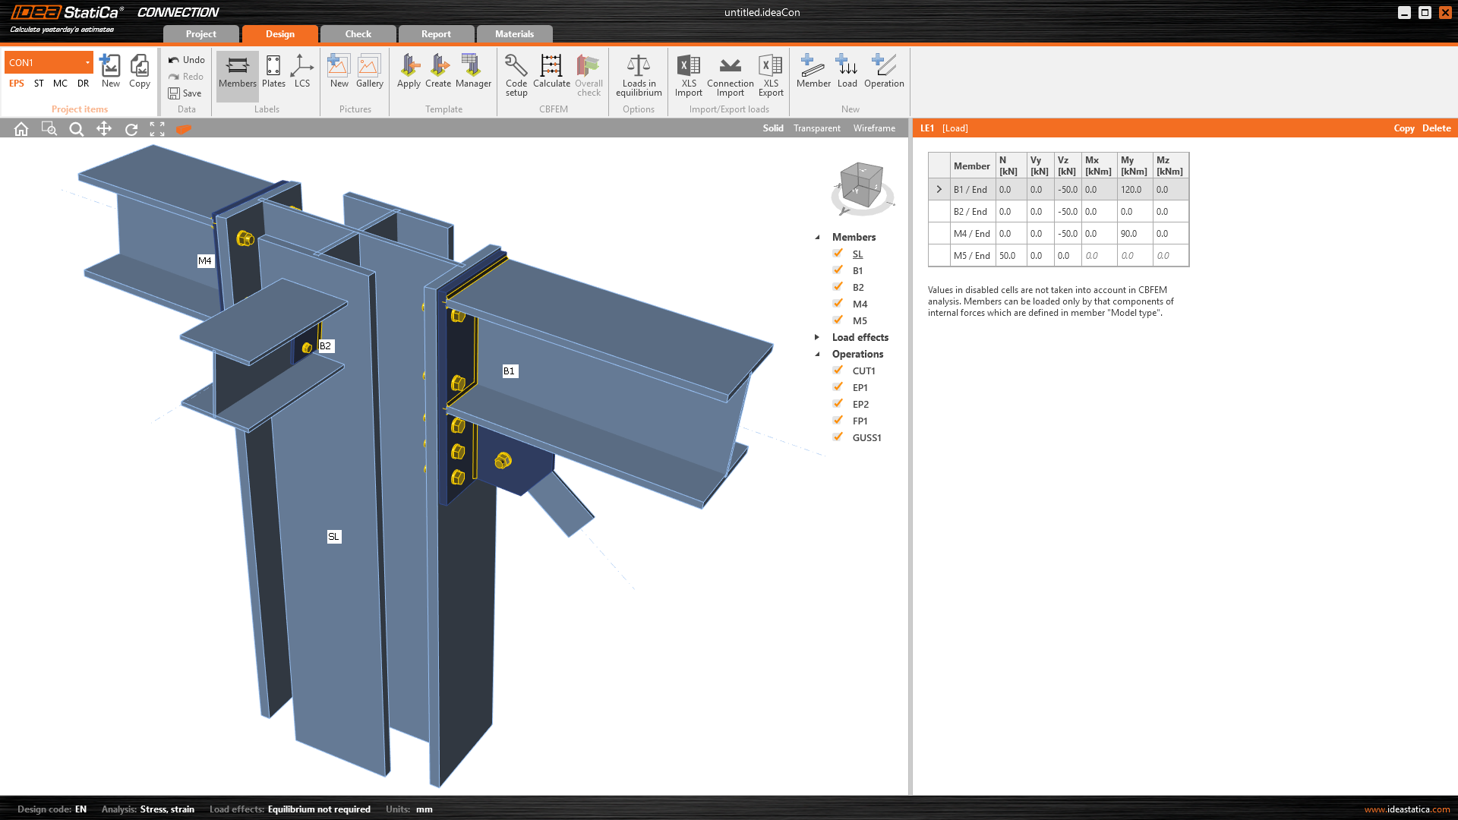Uncheck the B1 member visibility checkbox
This screenshot has width=1458, height=820.
coord(838,270)
